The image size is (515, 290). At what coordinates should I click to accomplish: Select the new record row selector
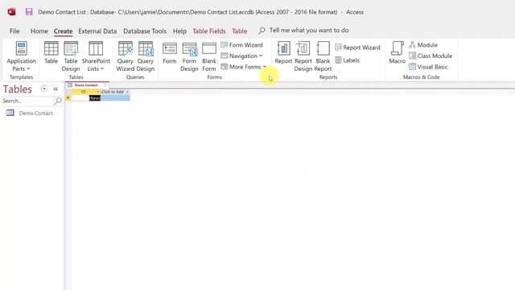[x=68, y=98]
